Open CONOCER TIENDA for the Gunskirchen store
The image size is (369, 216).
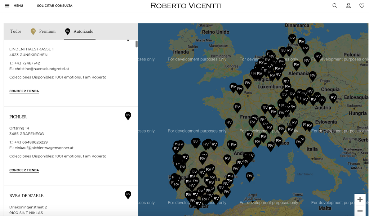click(24, 91)
